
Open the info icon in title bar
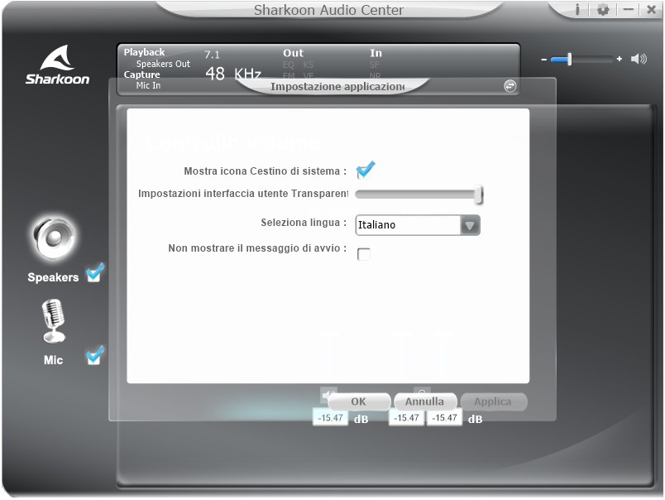pos(577,9)
